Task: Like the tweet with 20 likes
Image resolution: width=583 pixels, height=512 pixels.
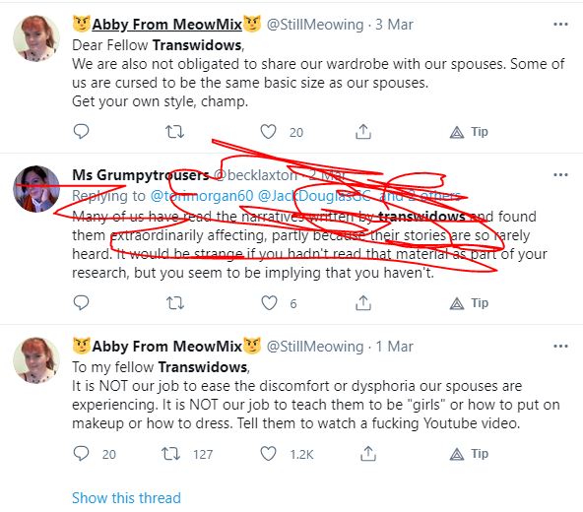Action: [x=268, y=132]
